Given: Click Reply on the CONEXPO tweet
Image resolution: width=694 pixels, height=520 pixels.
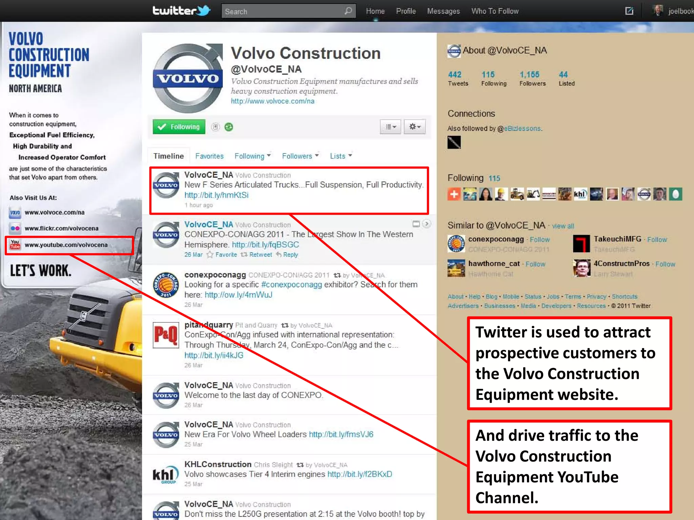Looking at the screenshot, I should [287, 255].
